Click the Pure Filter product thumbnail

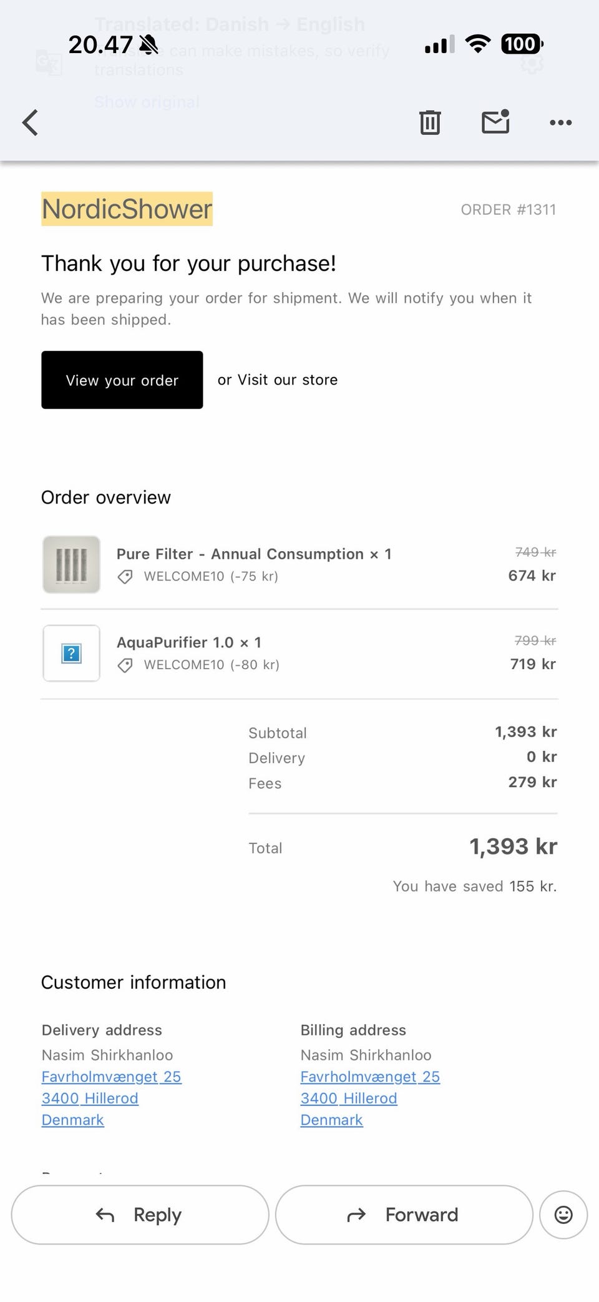pyautogui.click(x=71, y=564)
